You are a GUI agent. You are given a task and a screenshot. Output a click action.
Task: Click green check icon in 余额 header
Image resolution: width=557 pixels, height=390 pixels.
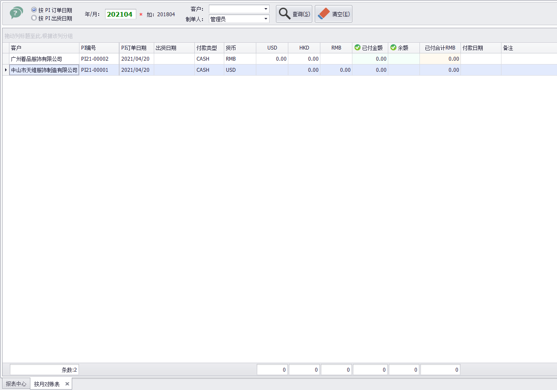393,47
